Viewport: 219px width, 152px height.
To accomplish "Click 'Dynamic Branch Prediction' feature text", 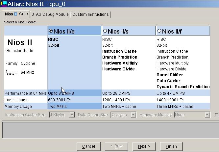I will tap(183, 87).
